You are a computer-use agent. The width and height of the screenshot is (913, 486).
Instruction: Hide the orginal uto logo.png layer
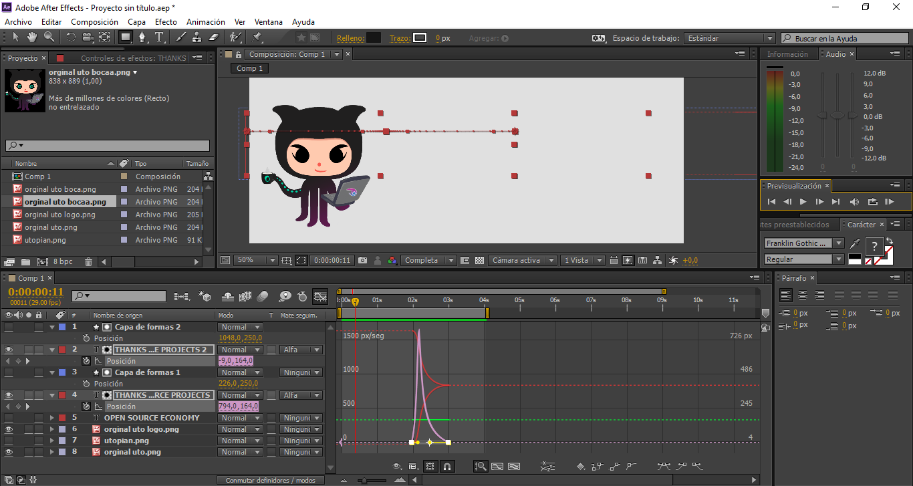9,429
